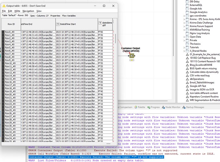
Task: Open the Navigation menu
Action: click(x=28, y=11)
